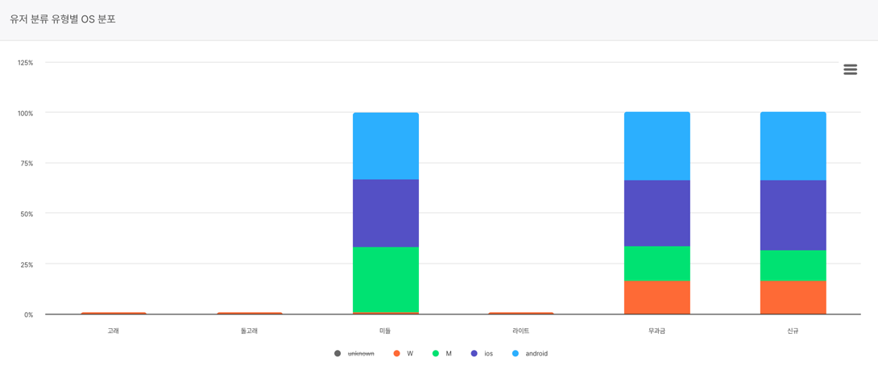Click the ios segment of the 무과금 bar
This screenshot has height=387, width=878.
click(x=656, y=213)
